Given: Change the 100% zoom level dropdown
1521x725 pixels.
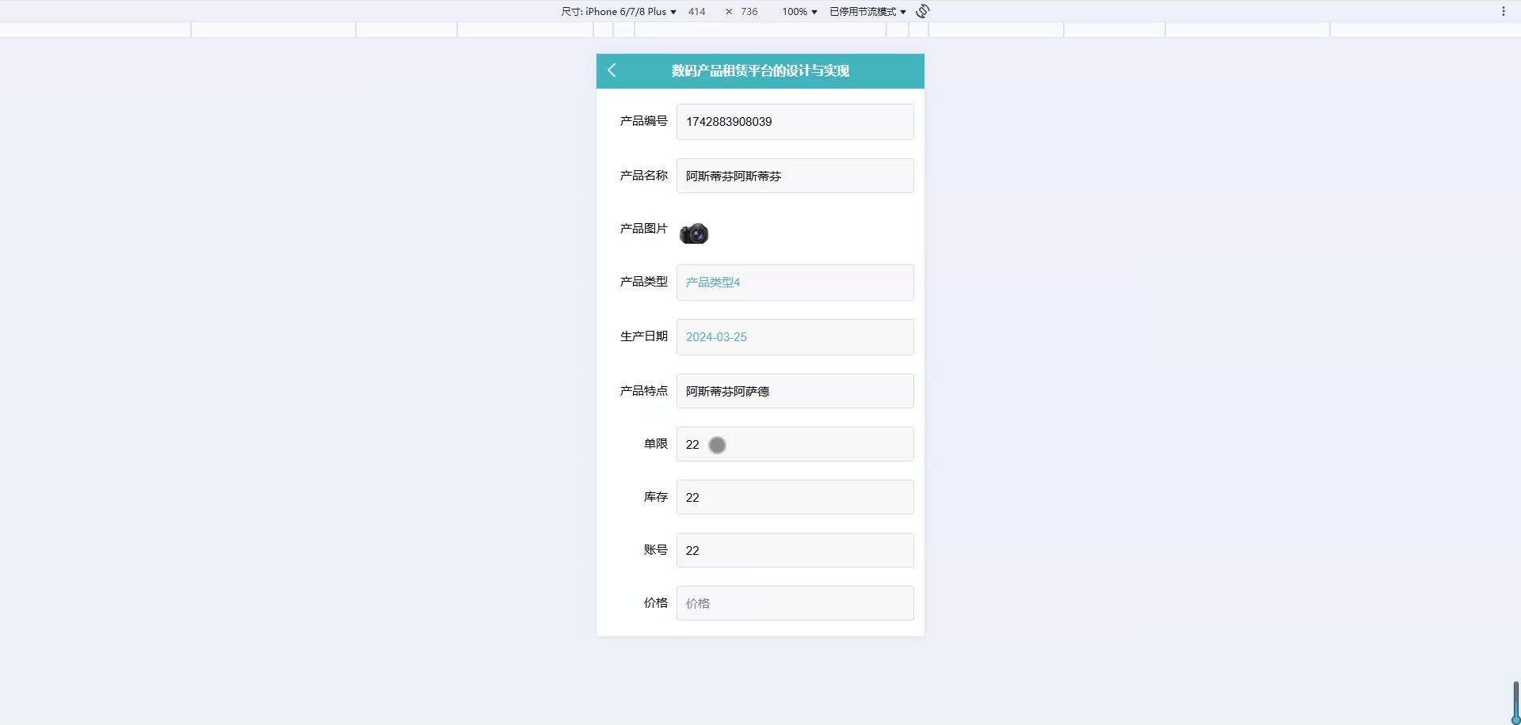Looking at the screenshot, I should click(799, 11).
